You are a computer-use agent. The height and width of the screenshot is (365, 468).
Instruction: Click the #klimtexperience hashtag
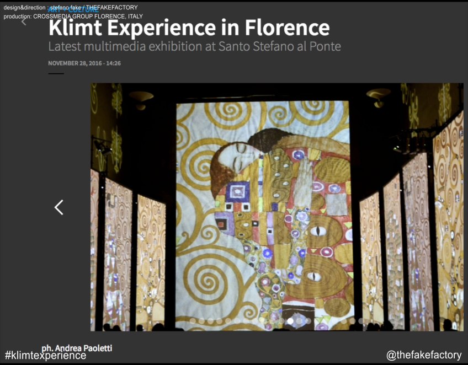coord(45,356)
